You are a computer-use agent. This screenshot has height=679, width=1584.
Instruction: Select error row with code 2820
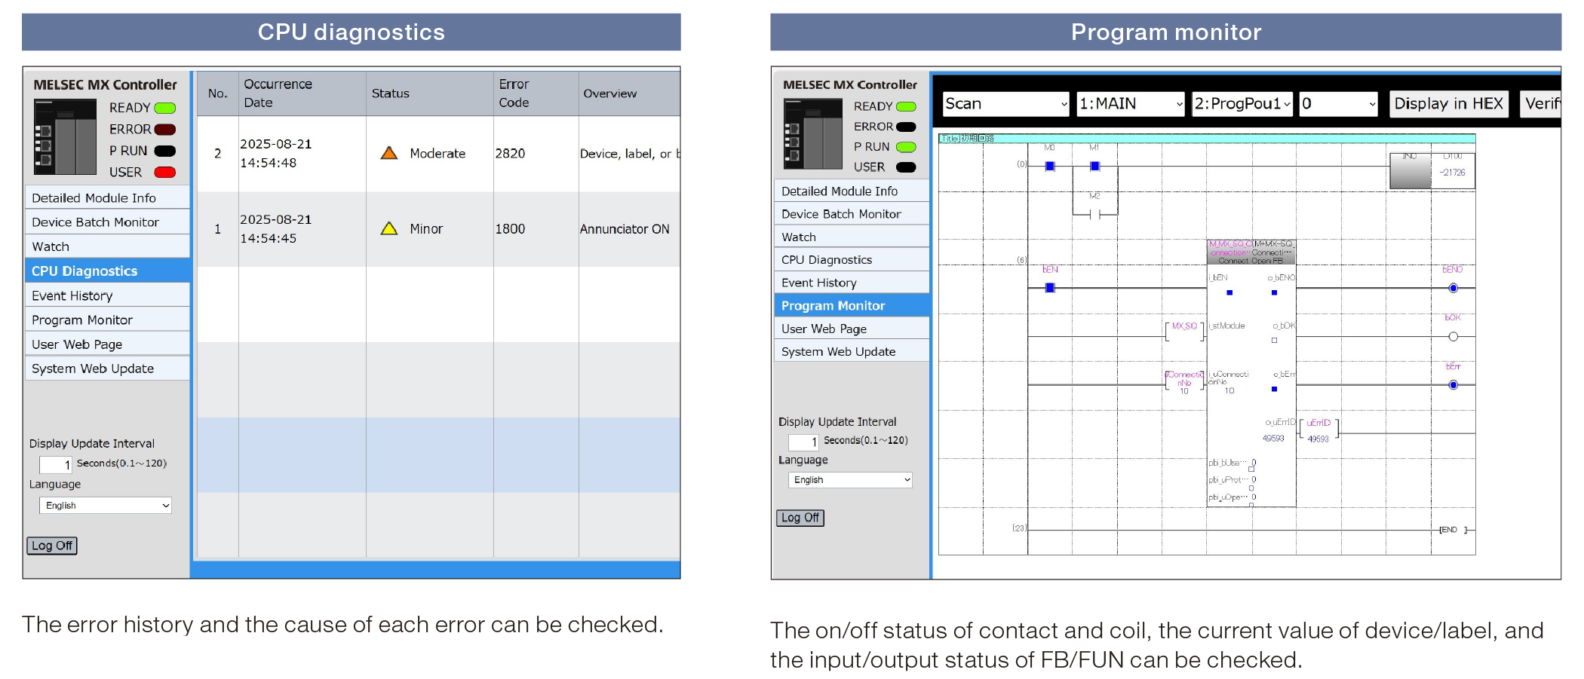(x=437, y=154)
